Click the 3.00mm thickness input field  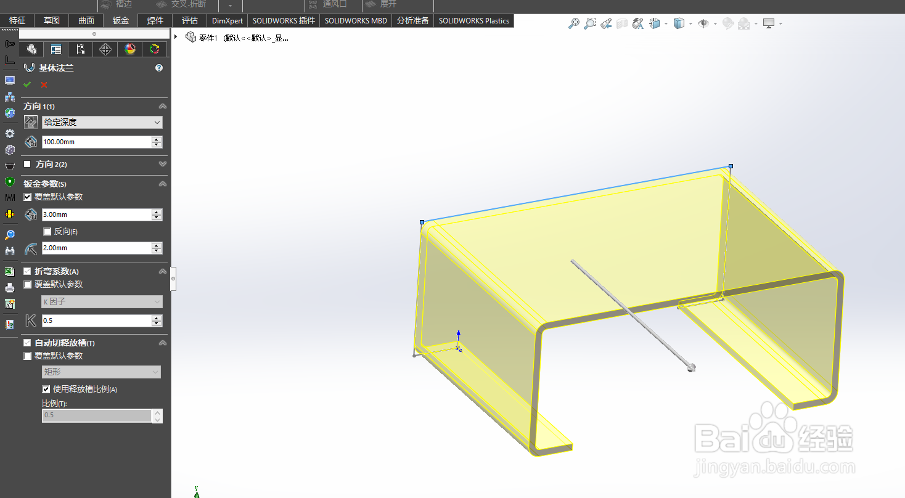pos(97,214)
